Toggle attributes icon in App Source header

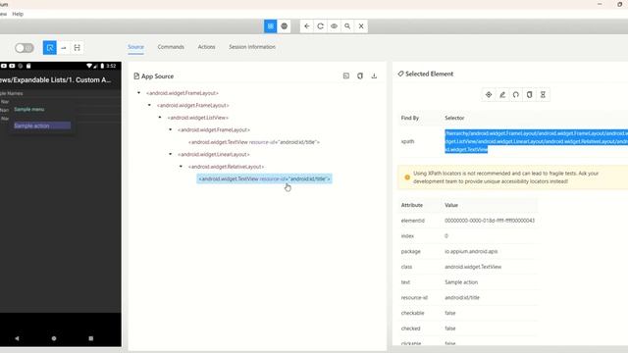tap(346, 76)
